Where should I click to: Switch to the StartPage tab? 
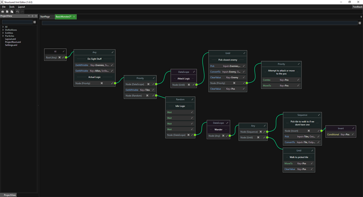tap(45, 16)
